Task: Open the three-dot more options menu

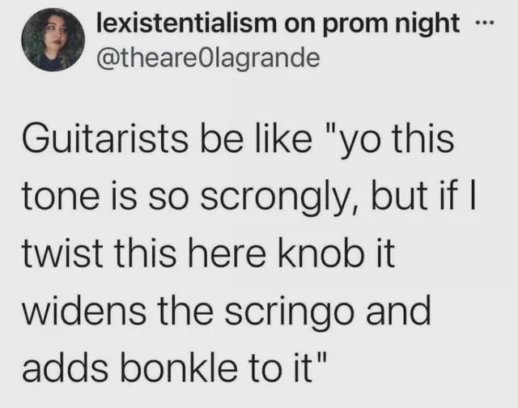Action: (484, 23)
